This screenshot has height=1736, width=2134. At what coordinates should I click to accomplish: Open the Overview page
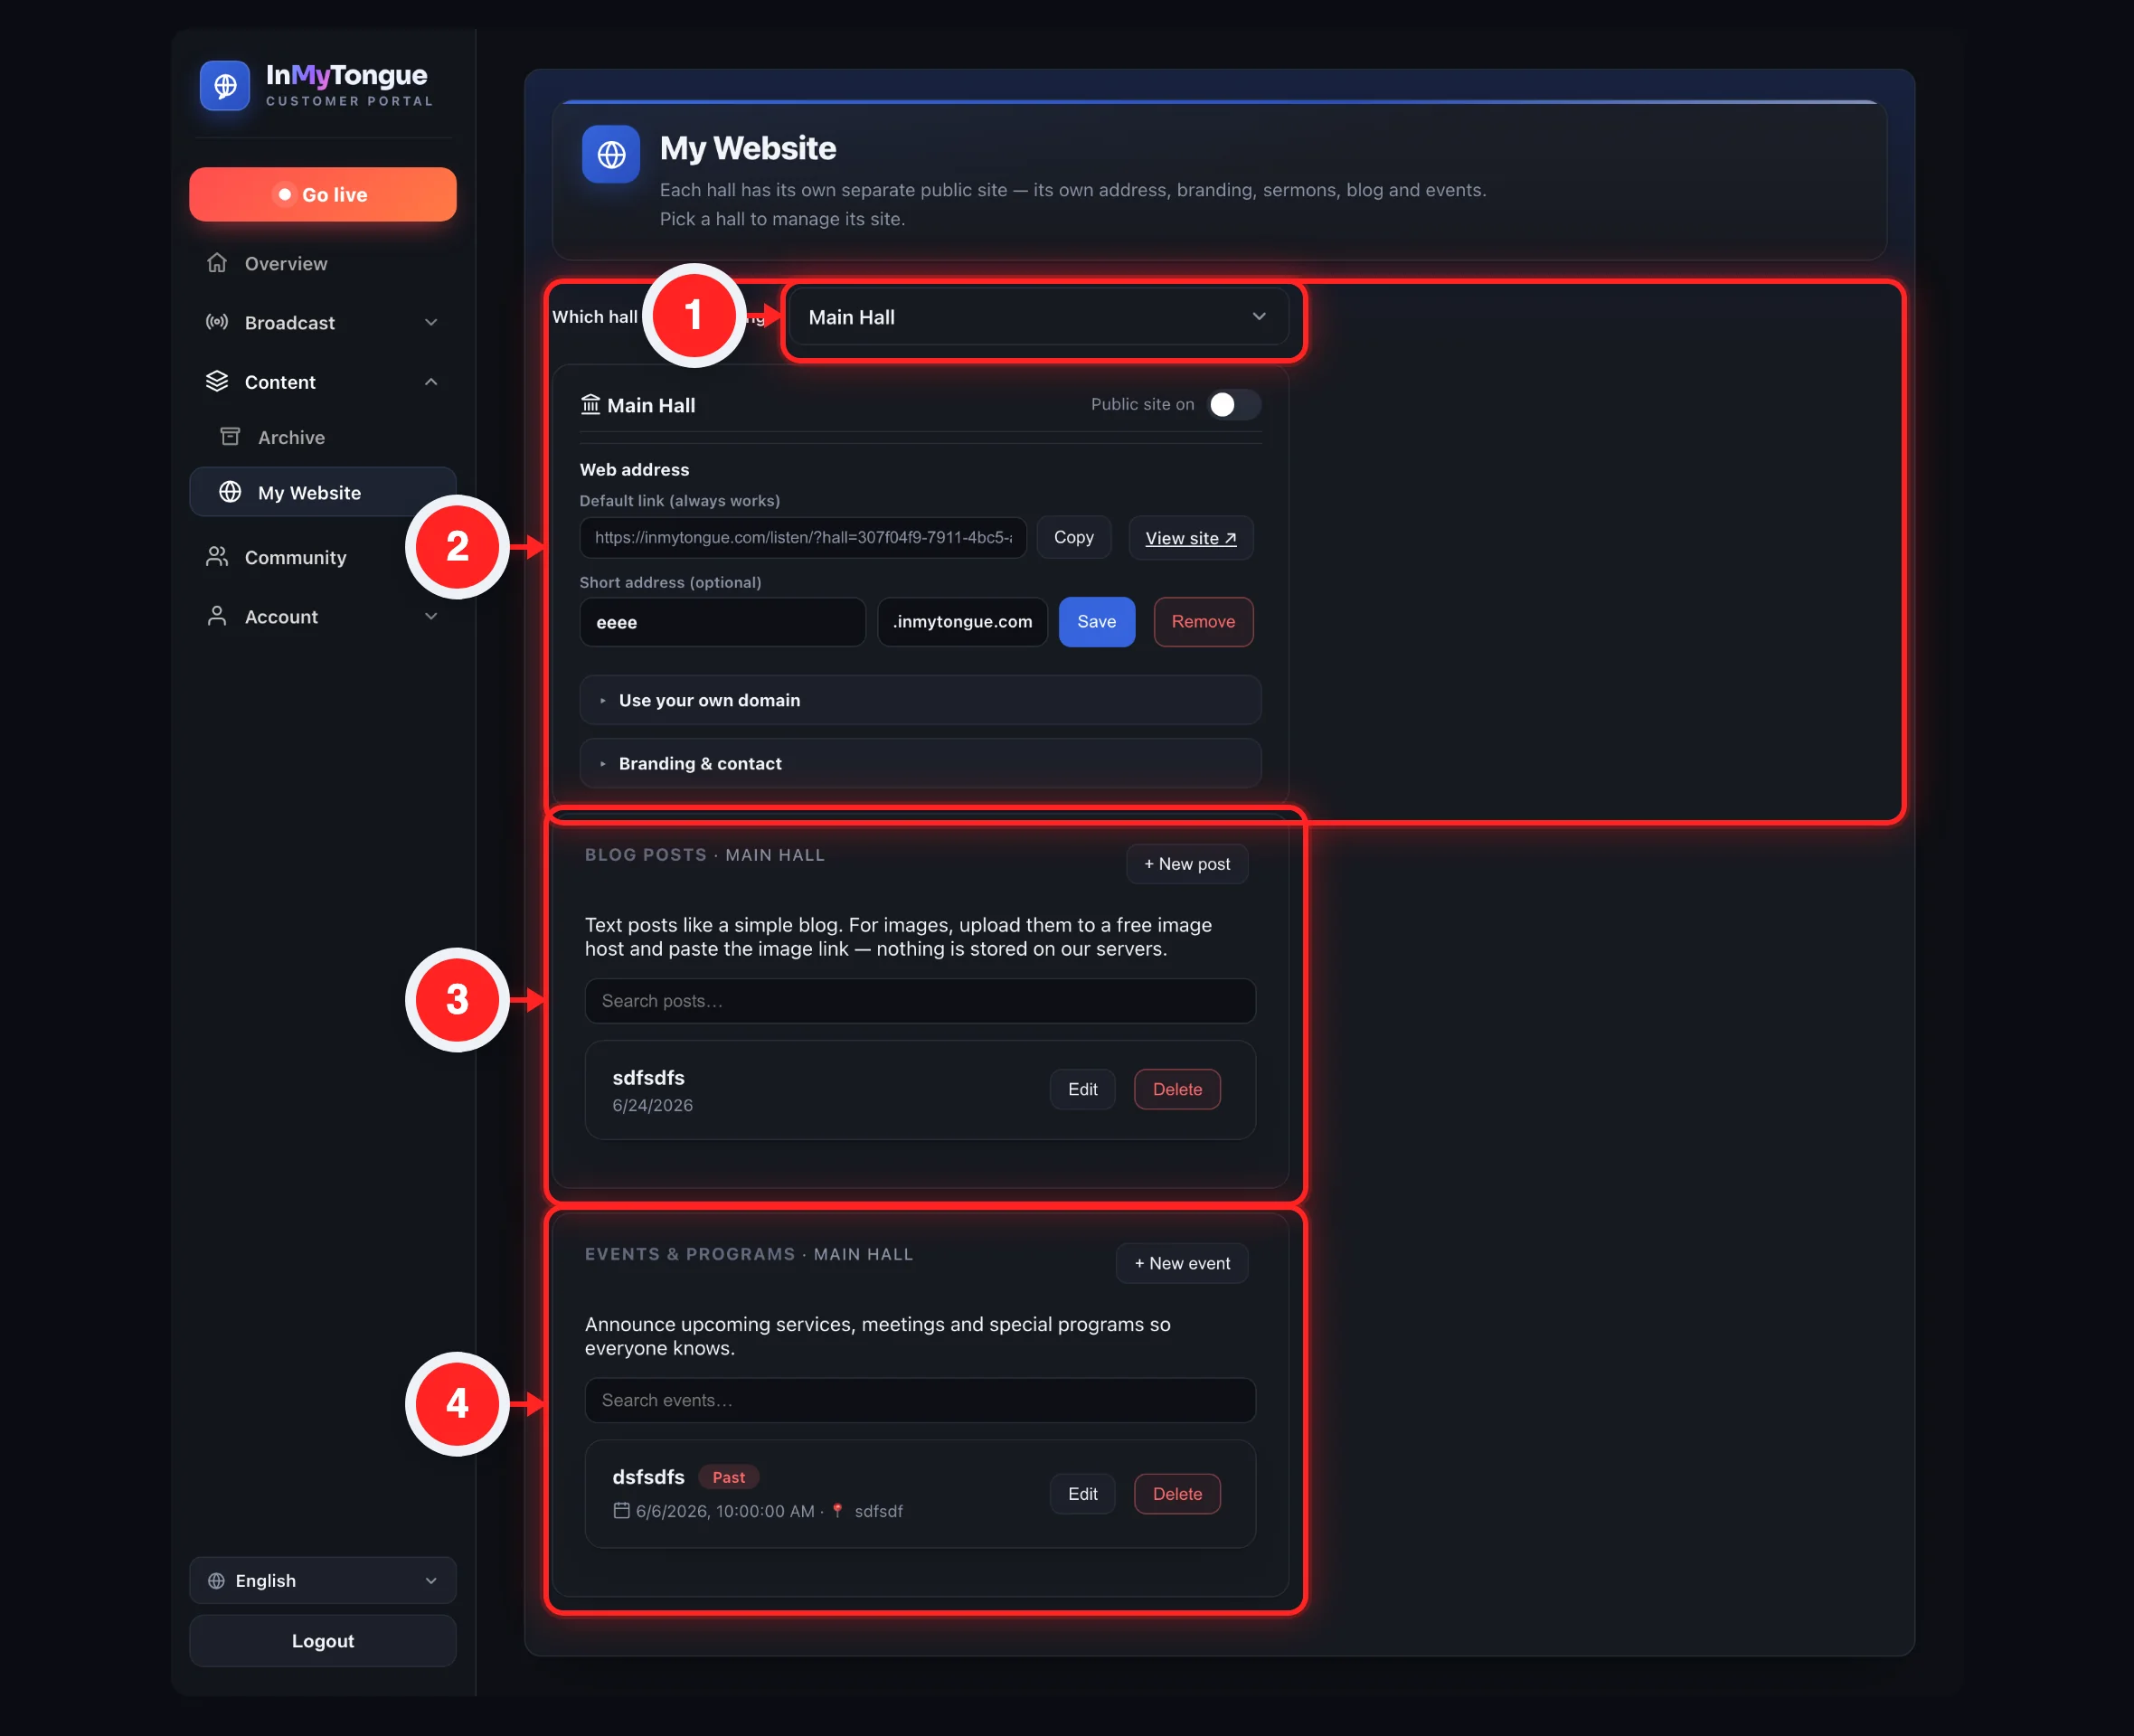tap(323, 263)
